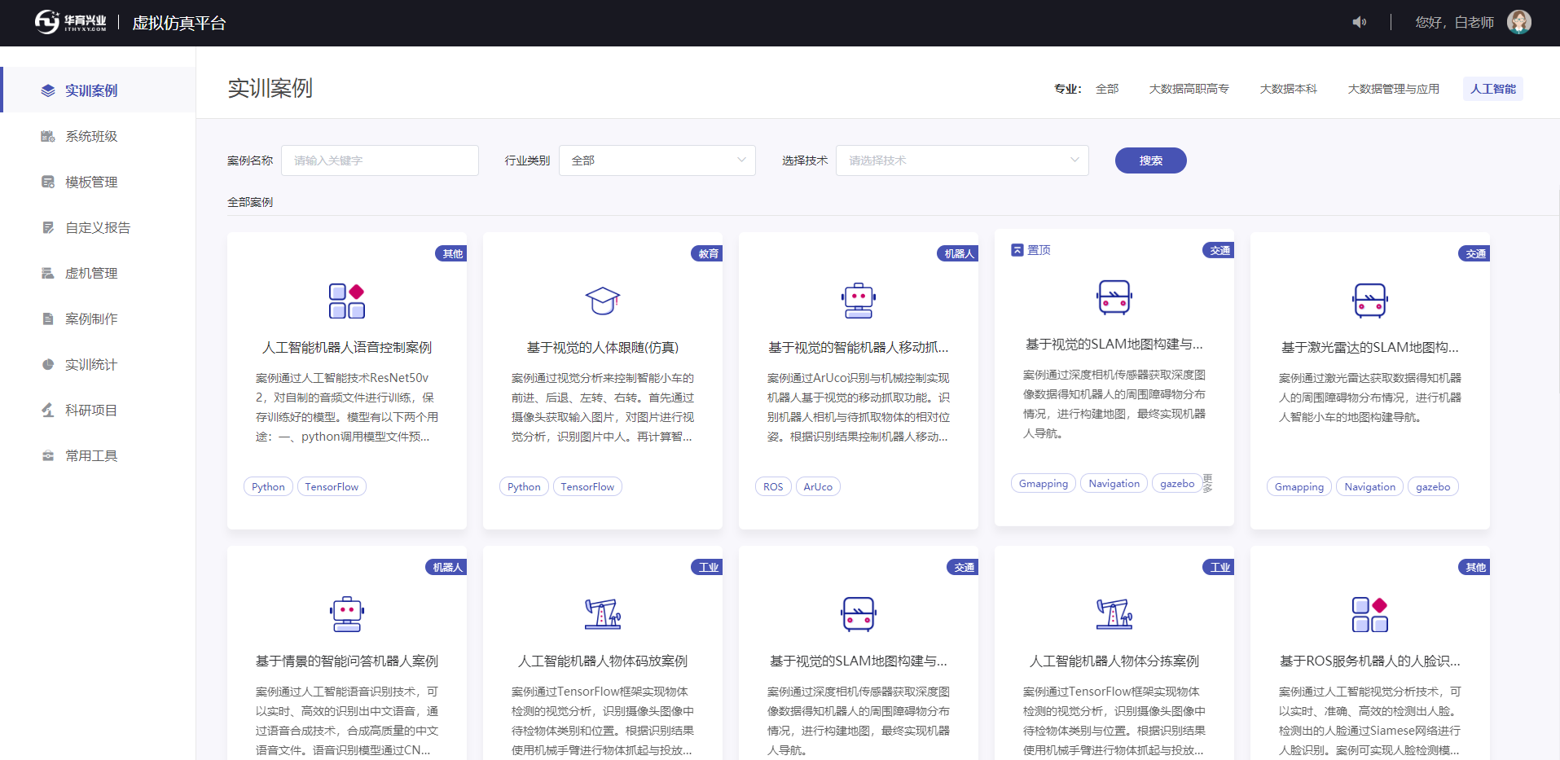Viewport: 1560px width, 760px height.
Task: Click bus icon on 基于激光雷达的SLAM card
Action: pos(1370,301)
